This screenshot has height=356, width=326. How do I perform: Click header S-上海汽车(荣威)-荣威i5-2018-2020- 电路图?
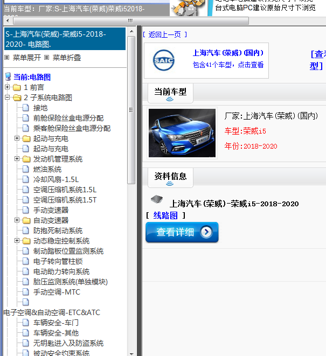click(x=65, y=39)
